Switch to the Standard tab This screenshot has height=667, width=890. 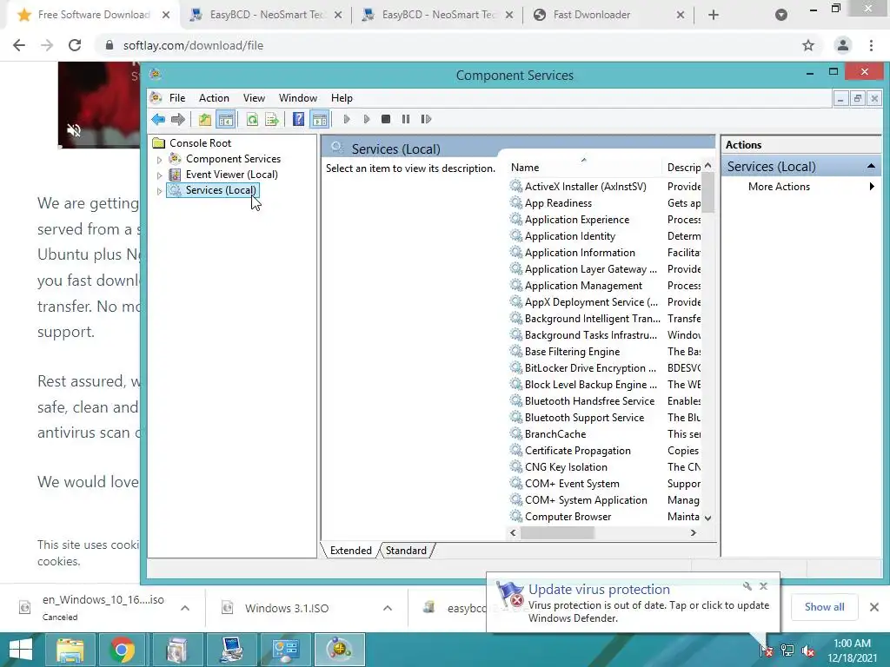click(x=406, y=550)
